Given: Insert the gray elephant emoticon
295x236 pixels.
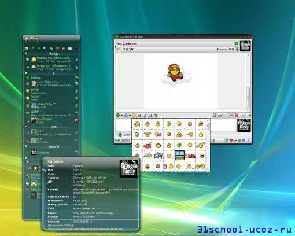Looking at the screenshot, I should tap(158, 156).
